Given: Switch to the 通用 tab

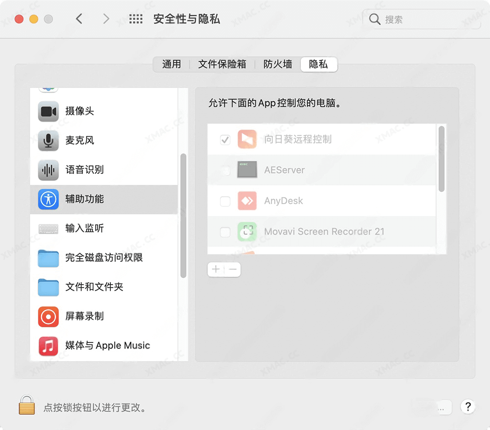Looking at the screenshot, I should click(x=171, y=64).
